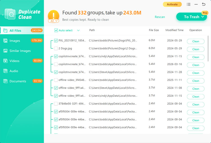Open the hamburger list menu icon

(188, 5)
